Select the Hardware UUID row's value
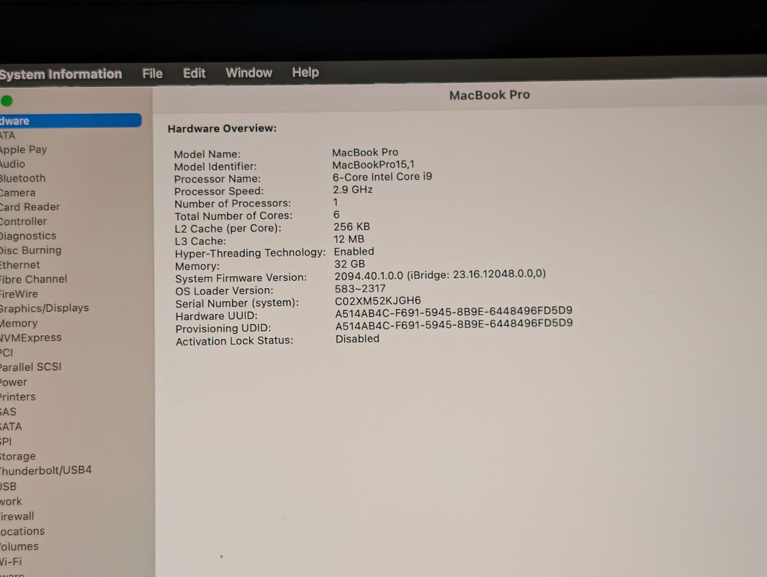This screenshot has width=767, height=577. pos(454,311)
